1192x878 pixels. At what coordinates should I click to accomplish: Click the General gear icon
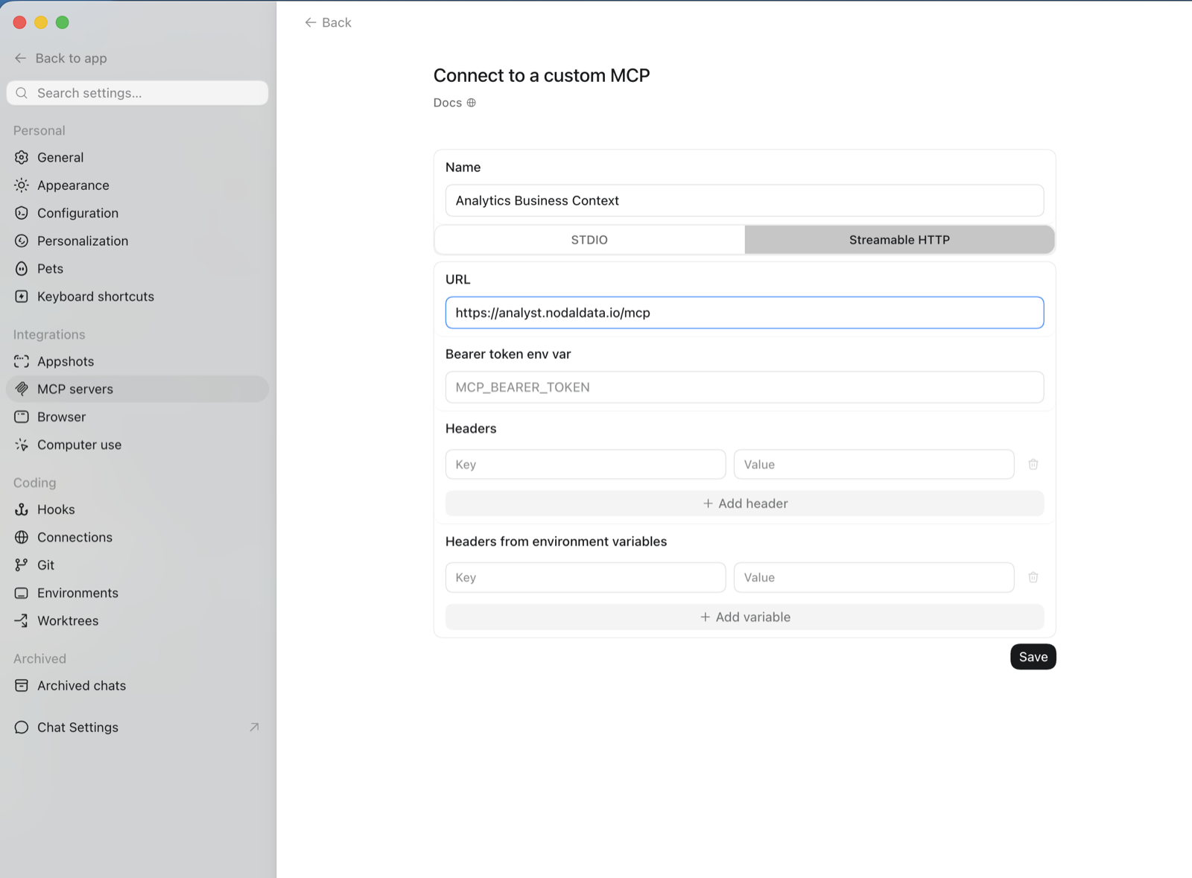coord(22,157)
